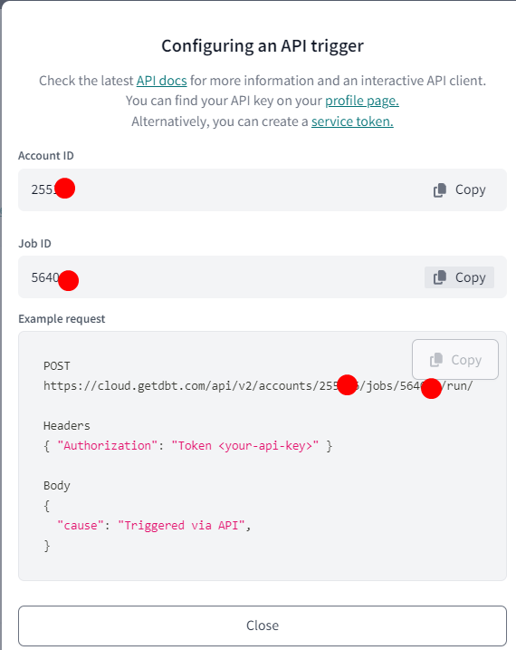This screenshot has width=516, height=650.
Task: Click copy icon in Example request box
Action: point(436,360)
